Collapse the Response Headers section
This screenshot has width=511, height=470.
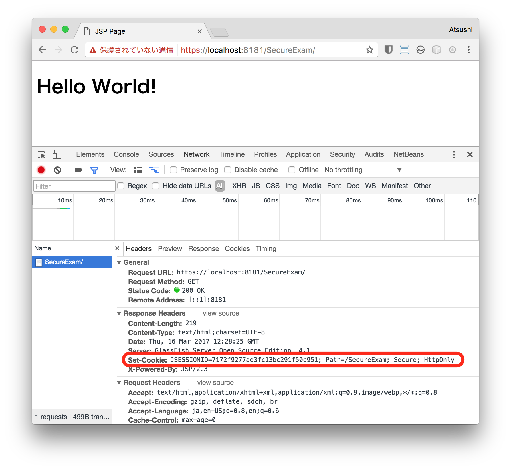(119, 313)
